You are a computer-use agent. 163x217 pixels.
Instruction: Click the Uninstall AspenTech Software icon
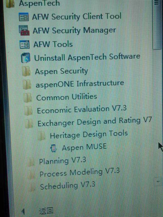[x=25, y=58]
